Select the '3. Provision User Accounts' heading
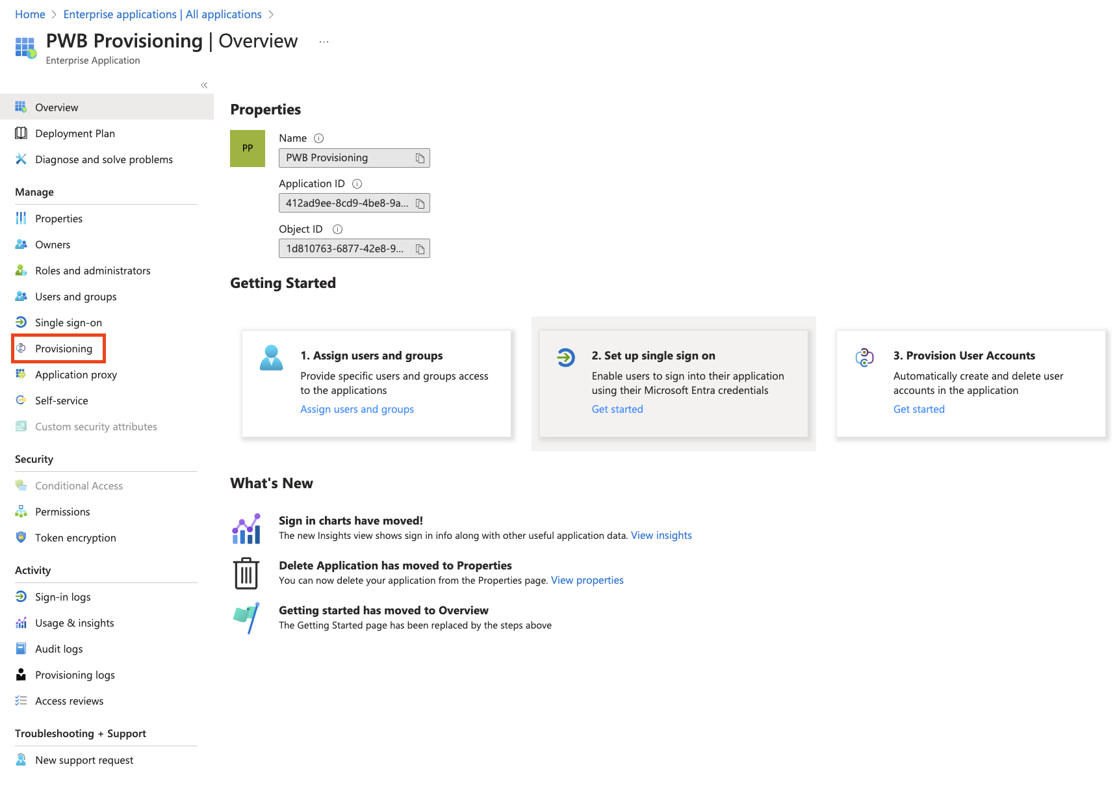 pos(964,356)
